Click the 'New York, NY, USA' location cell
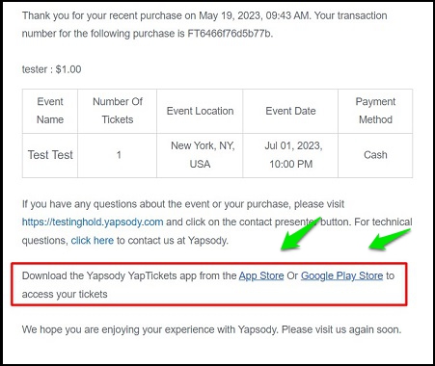Image resolution: width=435 pixels, height=366 pixels. pos(200,155)
